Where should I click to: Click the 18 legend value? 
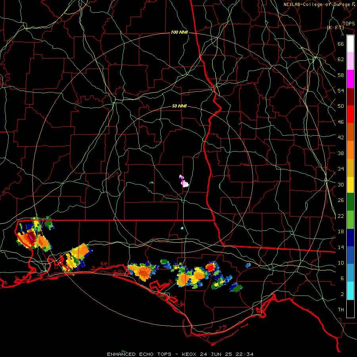pos(341,232)
